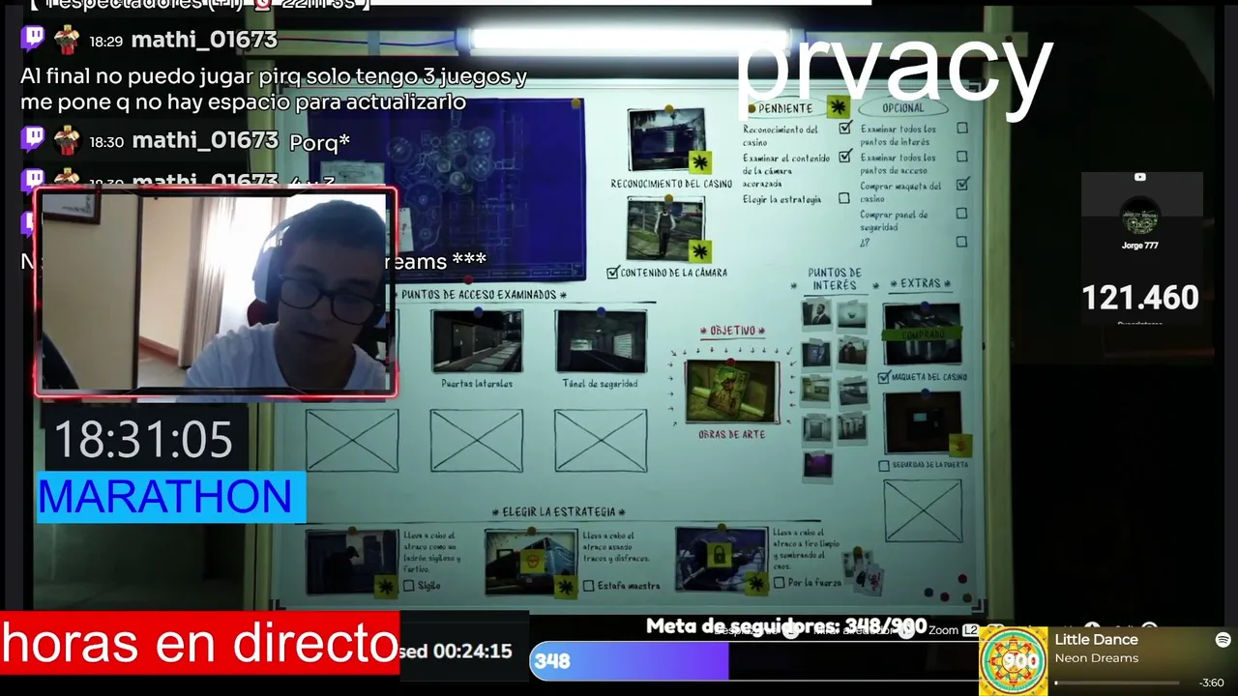Click the Estafa maestra strategy photo
The width and height of the screenshot is (1238, 696).
coord(531,561)
